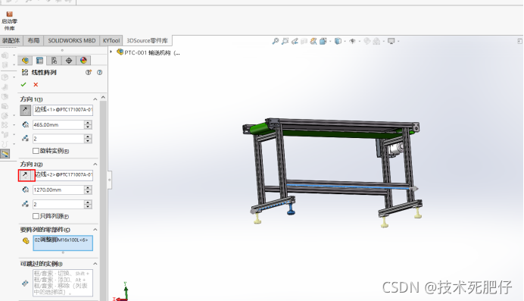Open the DisplayManager color ball tab
This screenshot has height=301, width=524.
tap(83, 60)
